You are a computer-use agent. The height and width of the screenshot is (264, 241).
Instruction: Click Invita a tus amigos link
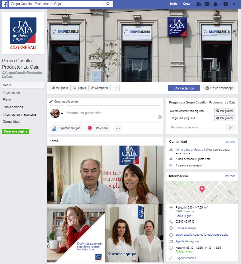pos(188,150)
